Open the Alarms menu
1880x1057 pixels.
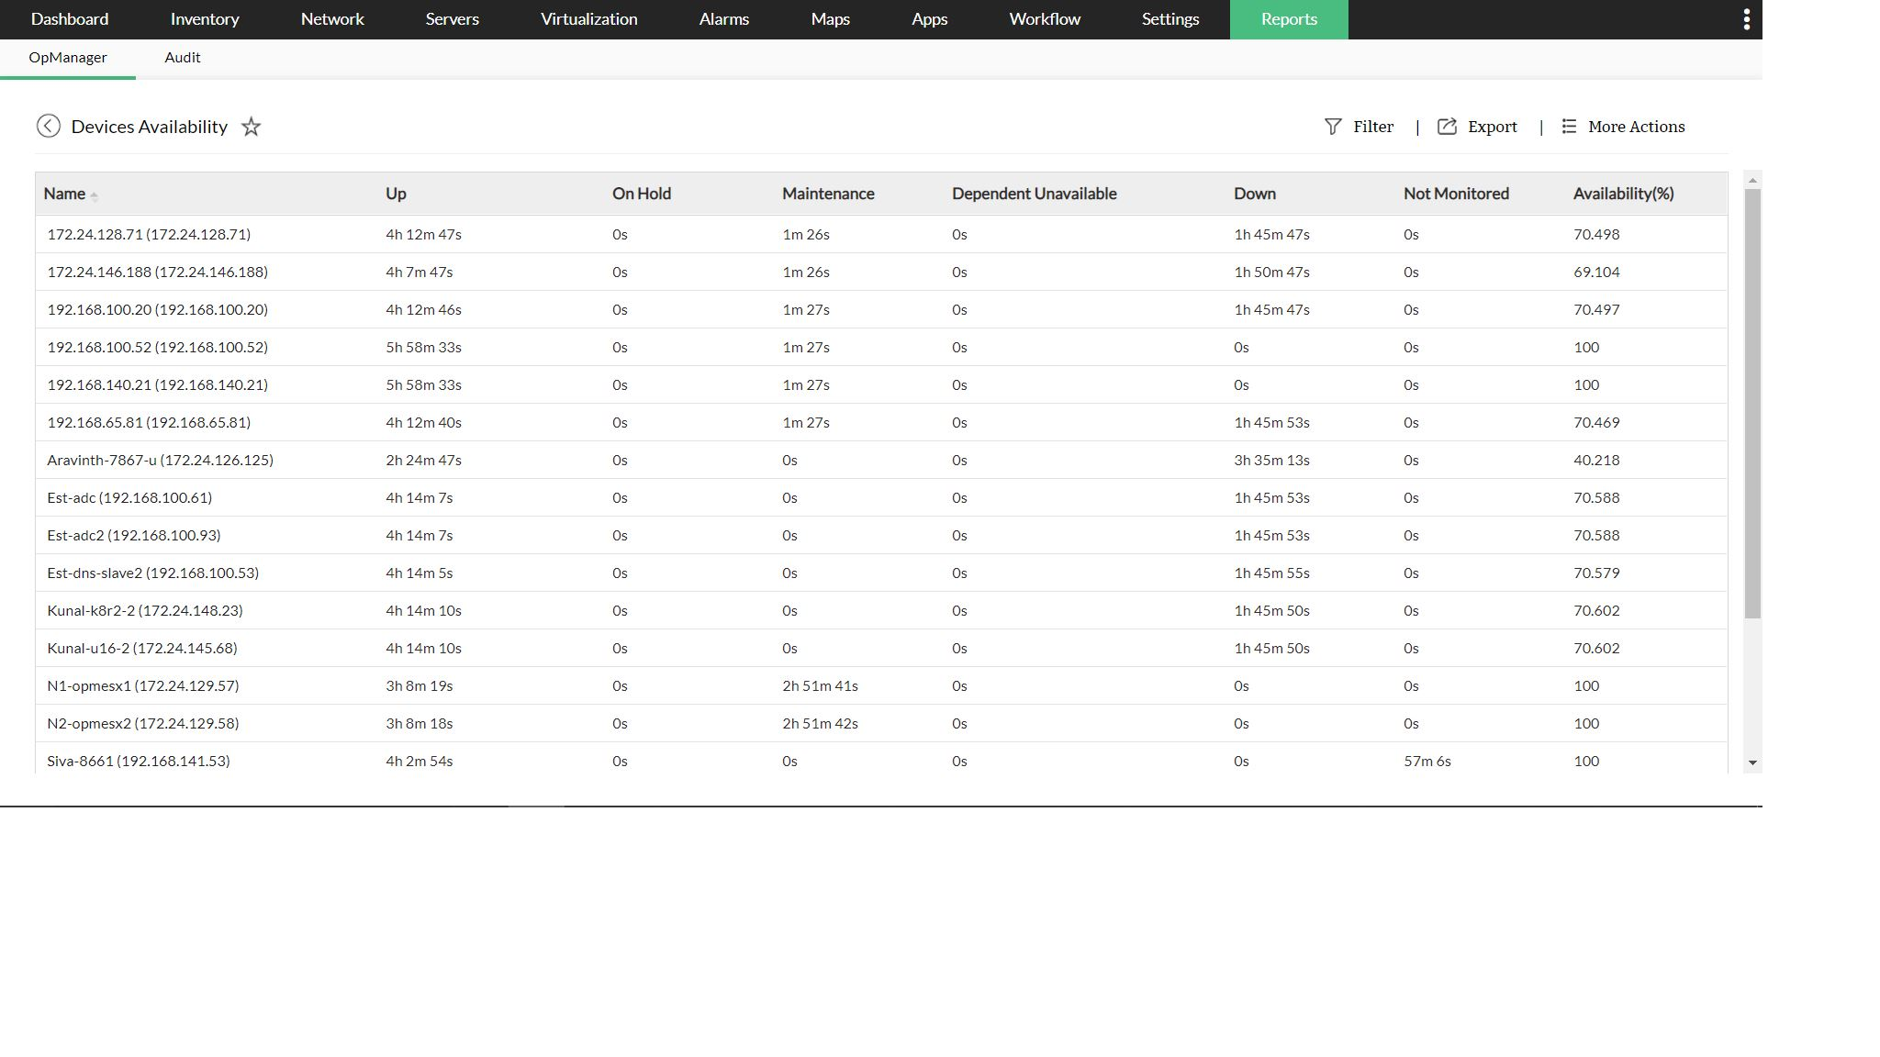click(723, 19)
